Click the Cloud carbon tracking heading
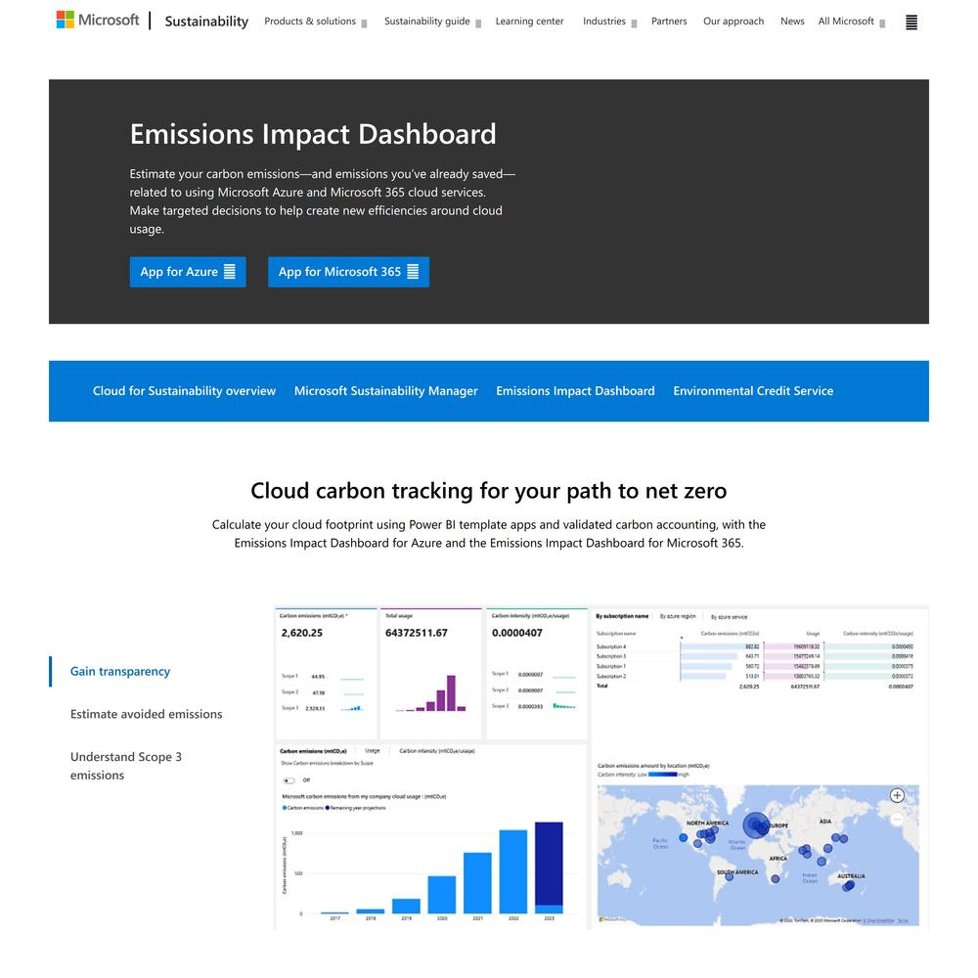 point(488,491)
